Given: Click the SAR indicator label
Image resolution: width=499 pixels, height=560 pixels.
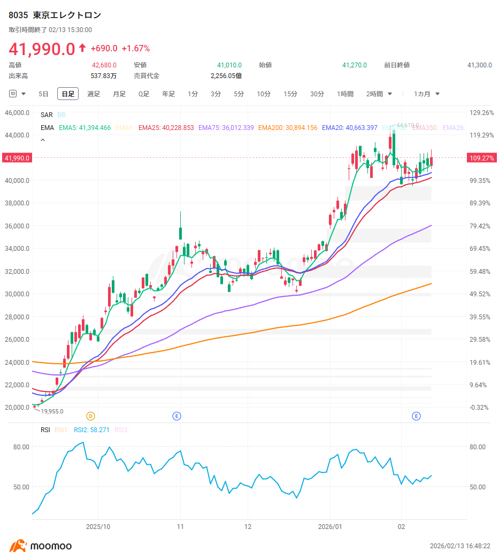Looking at the screenshot, I should tap(47, 114).
